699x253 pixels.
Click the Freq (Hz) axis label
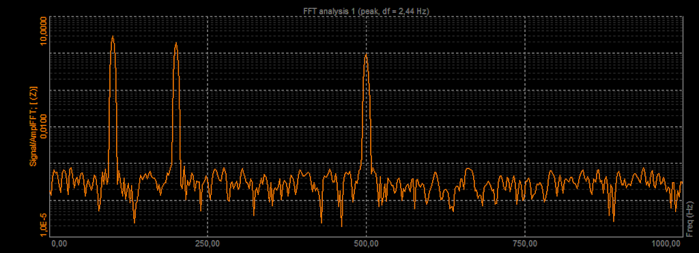[690, 219]
